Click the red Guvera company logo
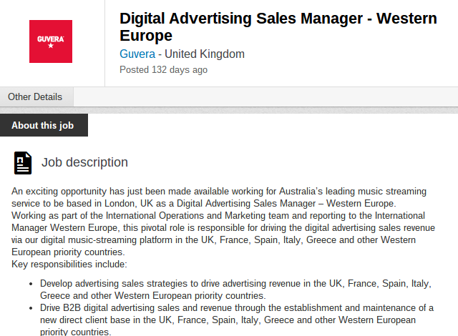458x336 pixels. point(51,41)
